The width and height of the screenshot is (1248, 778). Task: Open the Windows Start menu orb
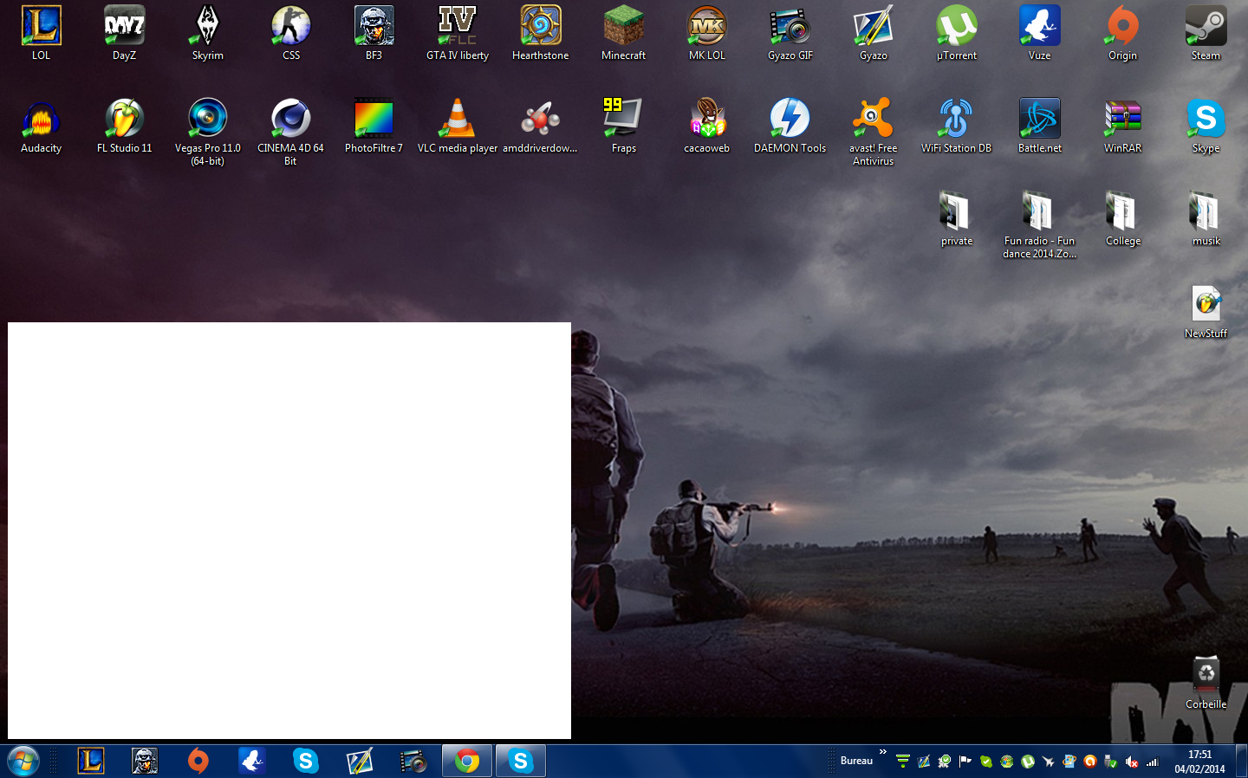pyautogui.click(x=23, y=762)
